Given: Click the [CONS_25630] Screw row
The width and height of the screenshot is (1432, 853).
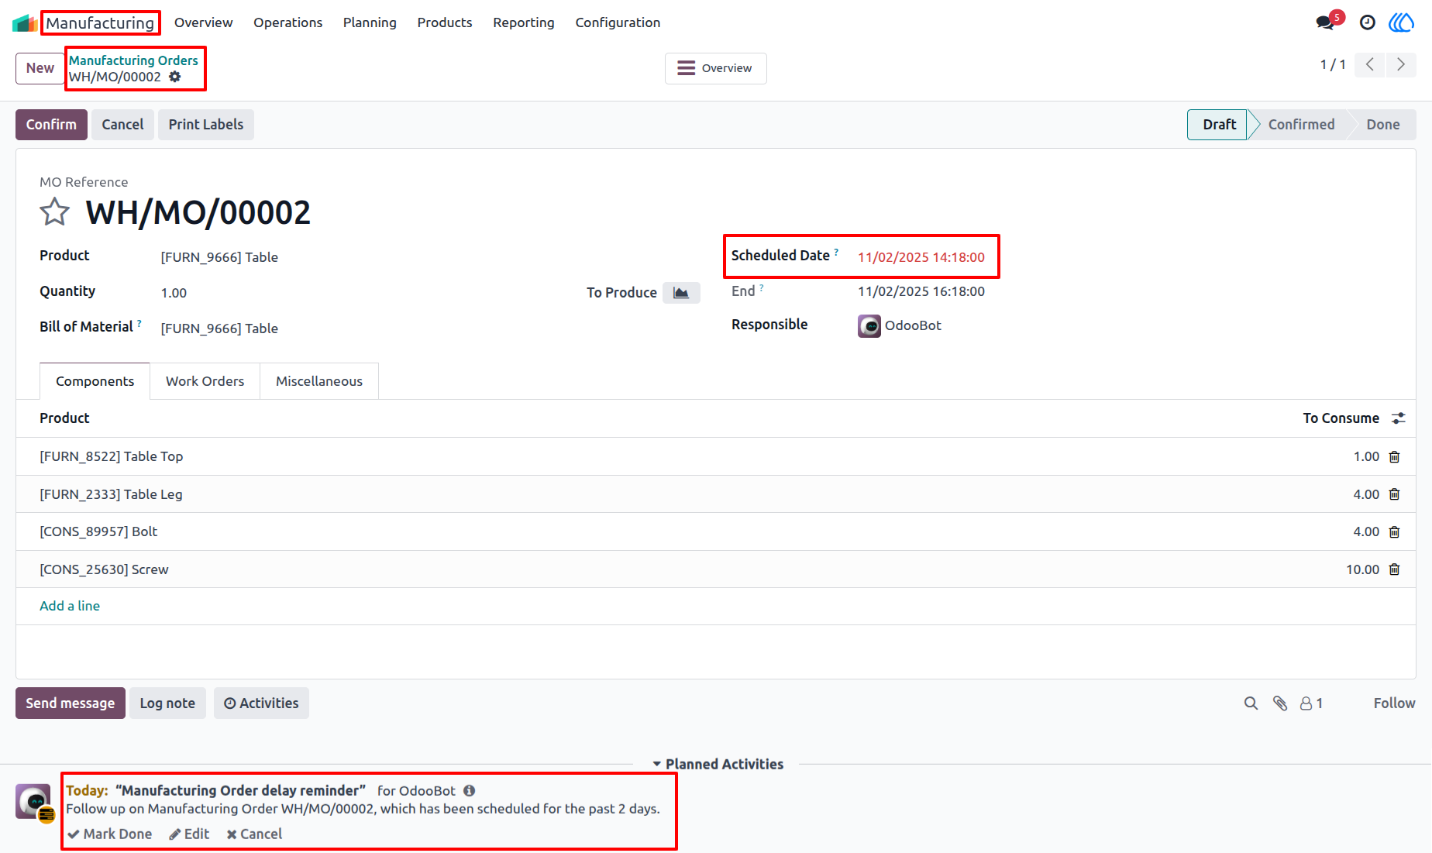Looking at the screenshot, I should coord(716,569).
